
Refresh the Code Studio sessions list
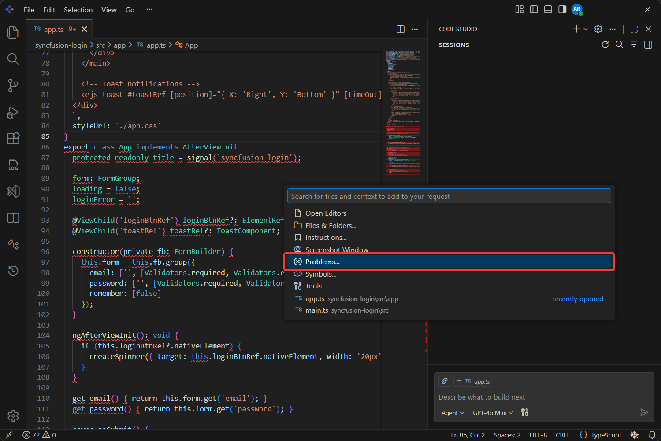tap(605, 44)
